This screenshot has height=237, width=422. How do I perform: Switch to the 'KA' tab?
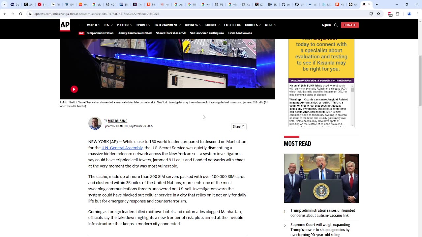(137, 5)
